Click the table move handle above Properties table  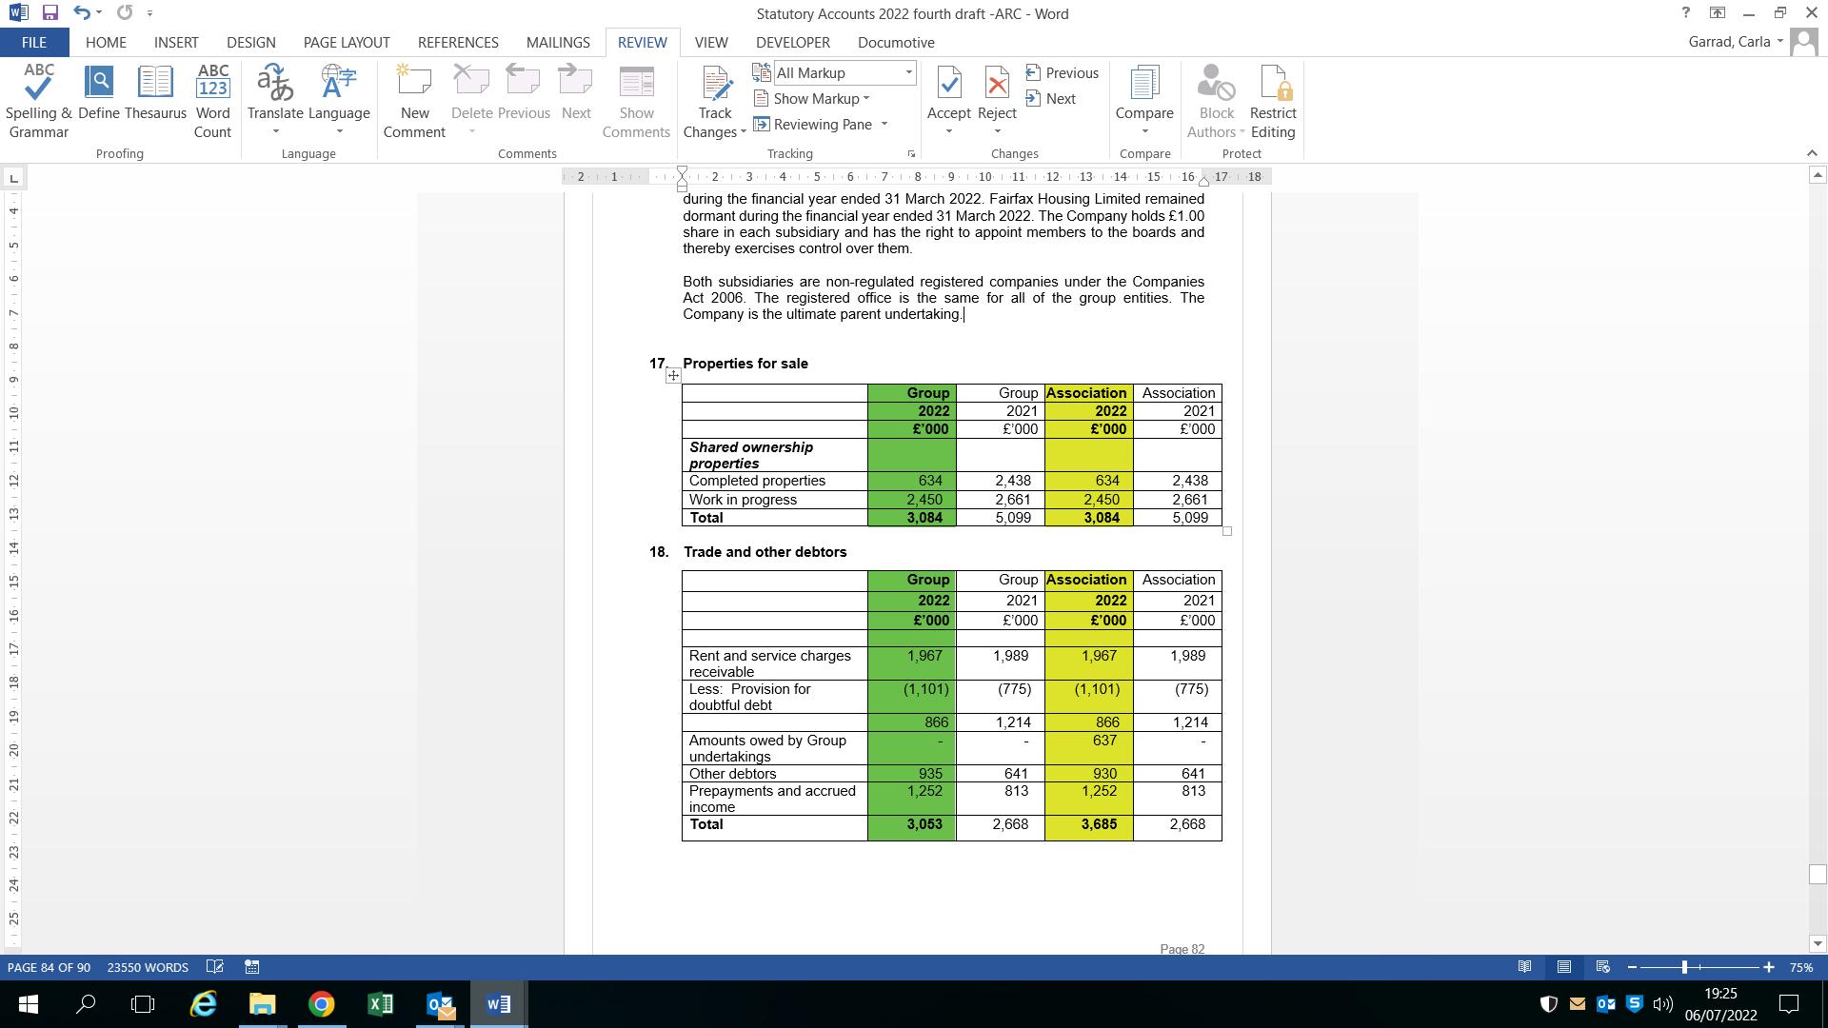point(673,376)
